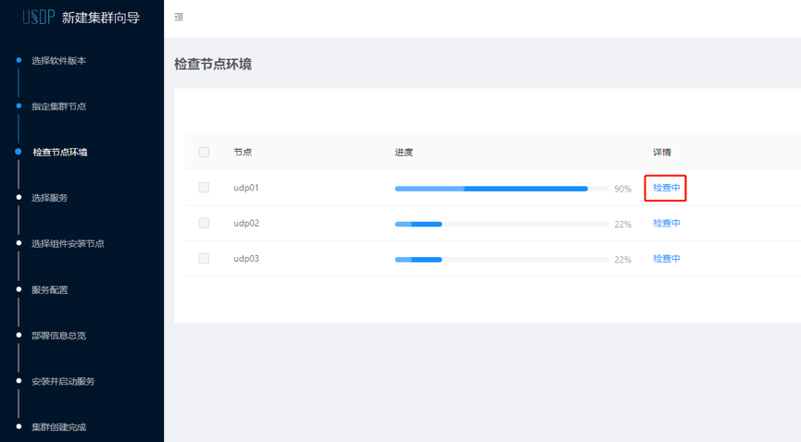The image size is (801, 442).
Task: Click node name udp03
Action: (246, 258)
